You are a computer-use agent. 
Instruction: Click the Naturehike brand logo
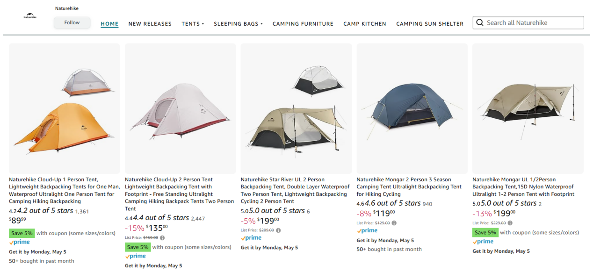(x=30, y=17)
